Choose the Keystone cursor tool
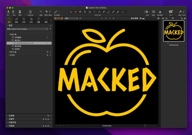 pos(94,12)
